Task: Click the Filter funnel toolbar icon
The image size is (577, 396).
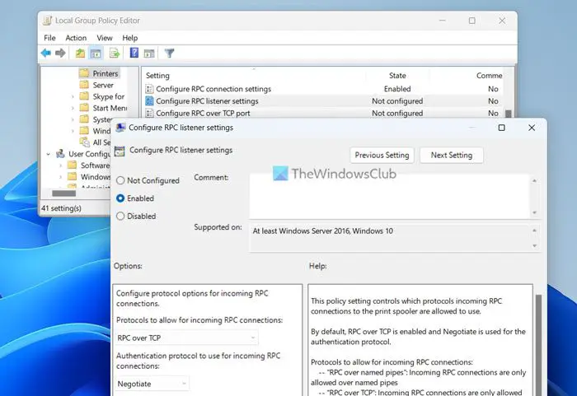Action: [169, 54]
